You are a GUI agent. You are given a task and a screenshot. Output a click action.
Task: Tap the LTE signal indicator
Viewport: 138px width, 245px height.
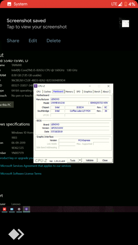116,4
